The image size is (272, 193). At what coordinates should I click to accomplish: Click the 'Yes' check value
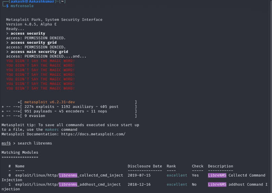coord(195,175)
